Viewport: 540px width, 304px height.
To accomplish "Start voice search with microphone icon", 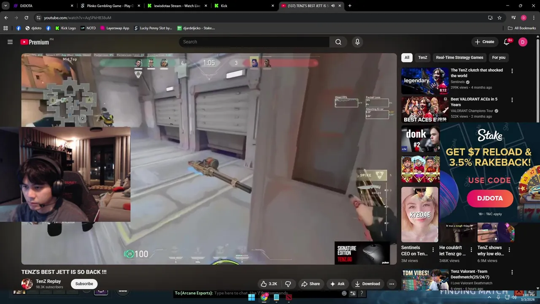I will click(357, 42).
